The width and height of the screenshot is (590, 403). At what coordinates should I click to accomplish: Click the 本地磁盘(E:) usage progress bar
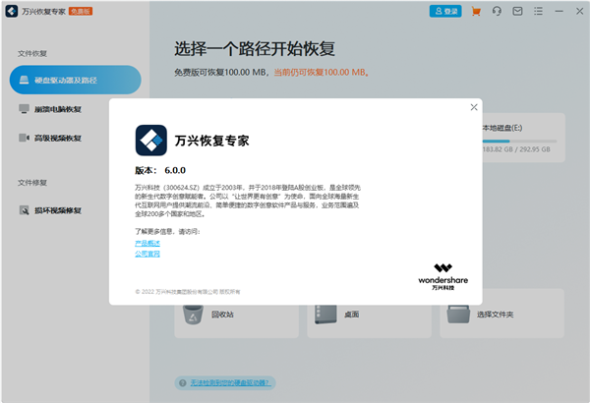pos(519,142)
